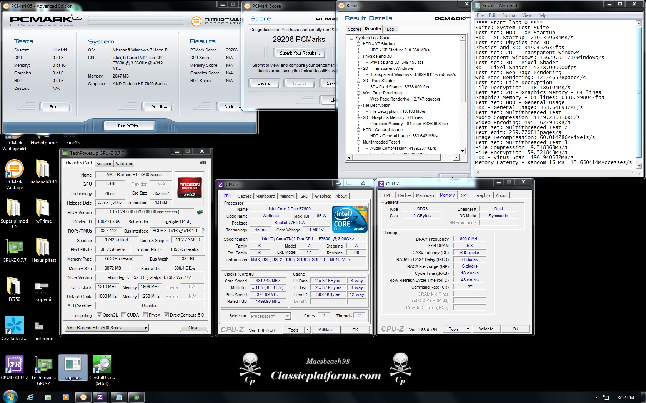Launch the CPUID CPU-Z desktop shortcut

[14, 368]
